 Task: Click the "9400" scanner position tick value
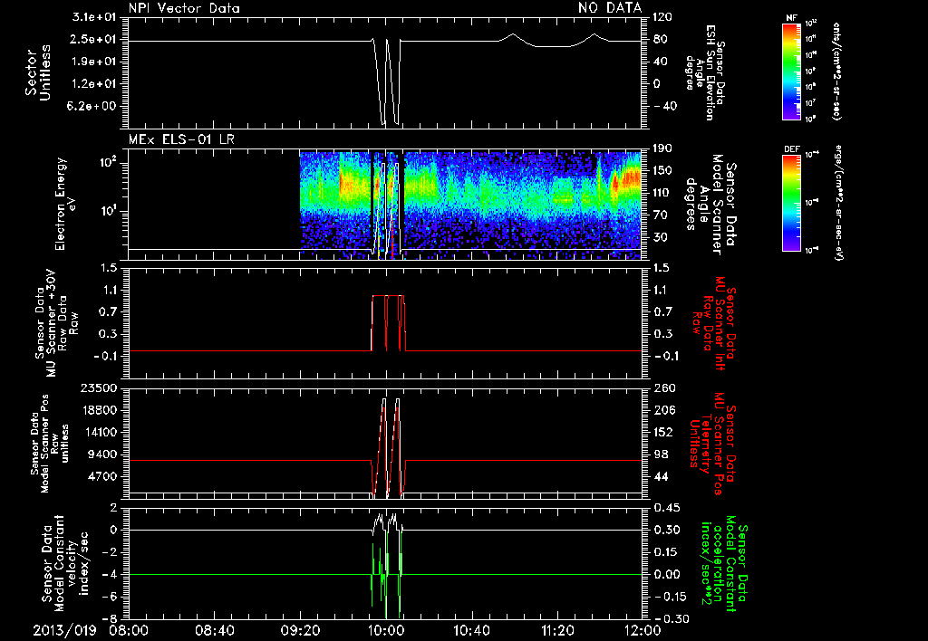tap(102, 454)
